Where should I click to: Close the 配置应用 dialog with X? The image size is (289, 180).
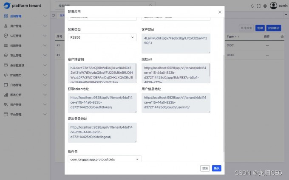pos(220,12)
